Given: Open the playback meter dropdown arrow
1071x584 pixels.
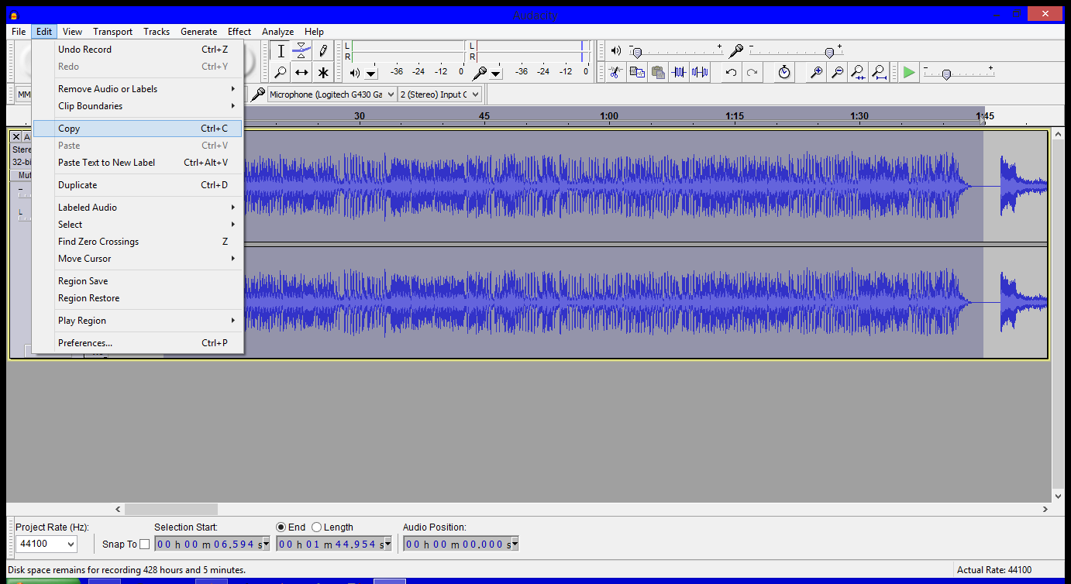Looking at the screenshot, I should coord(371,74).
